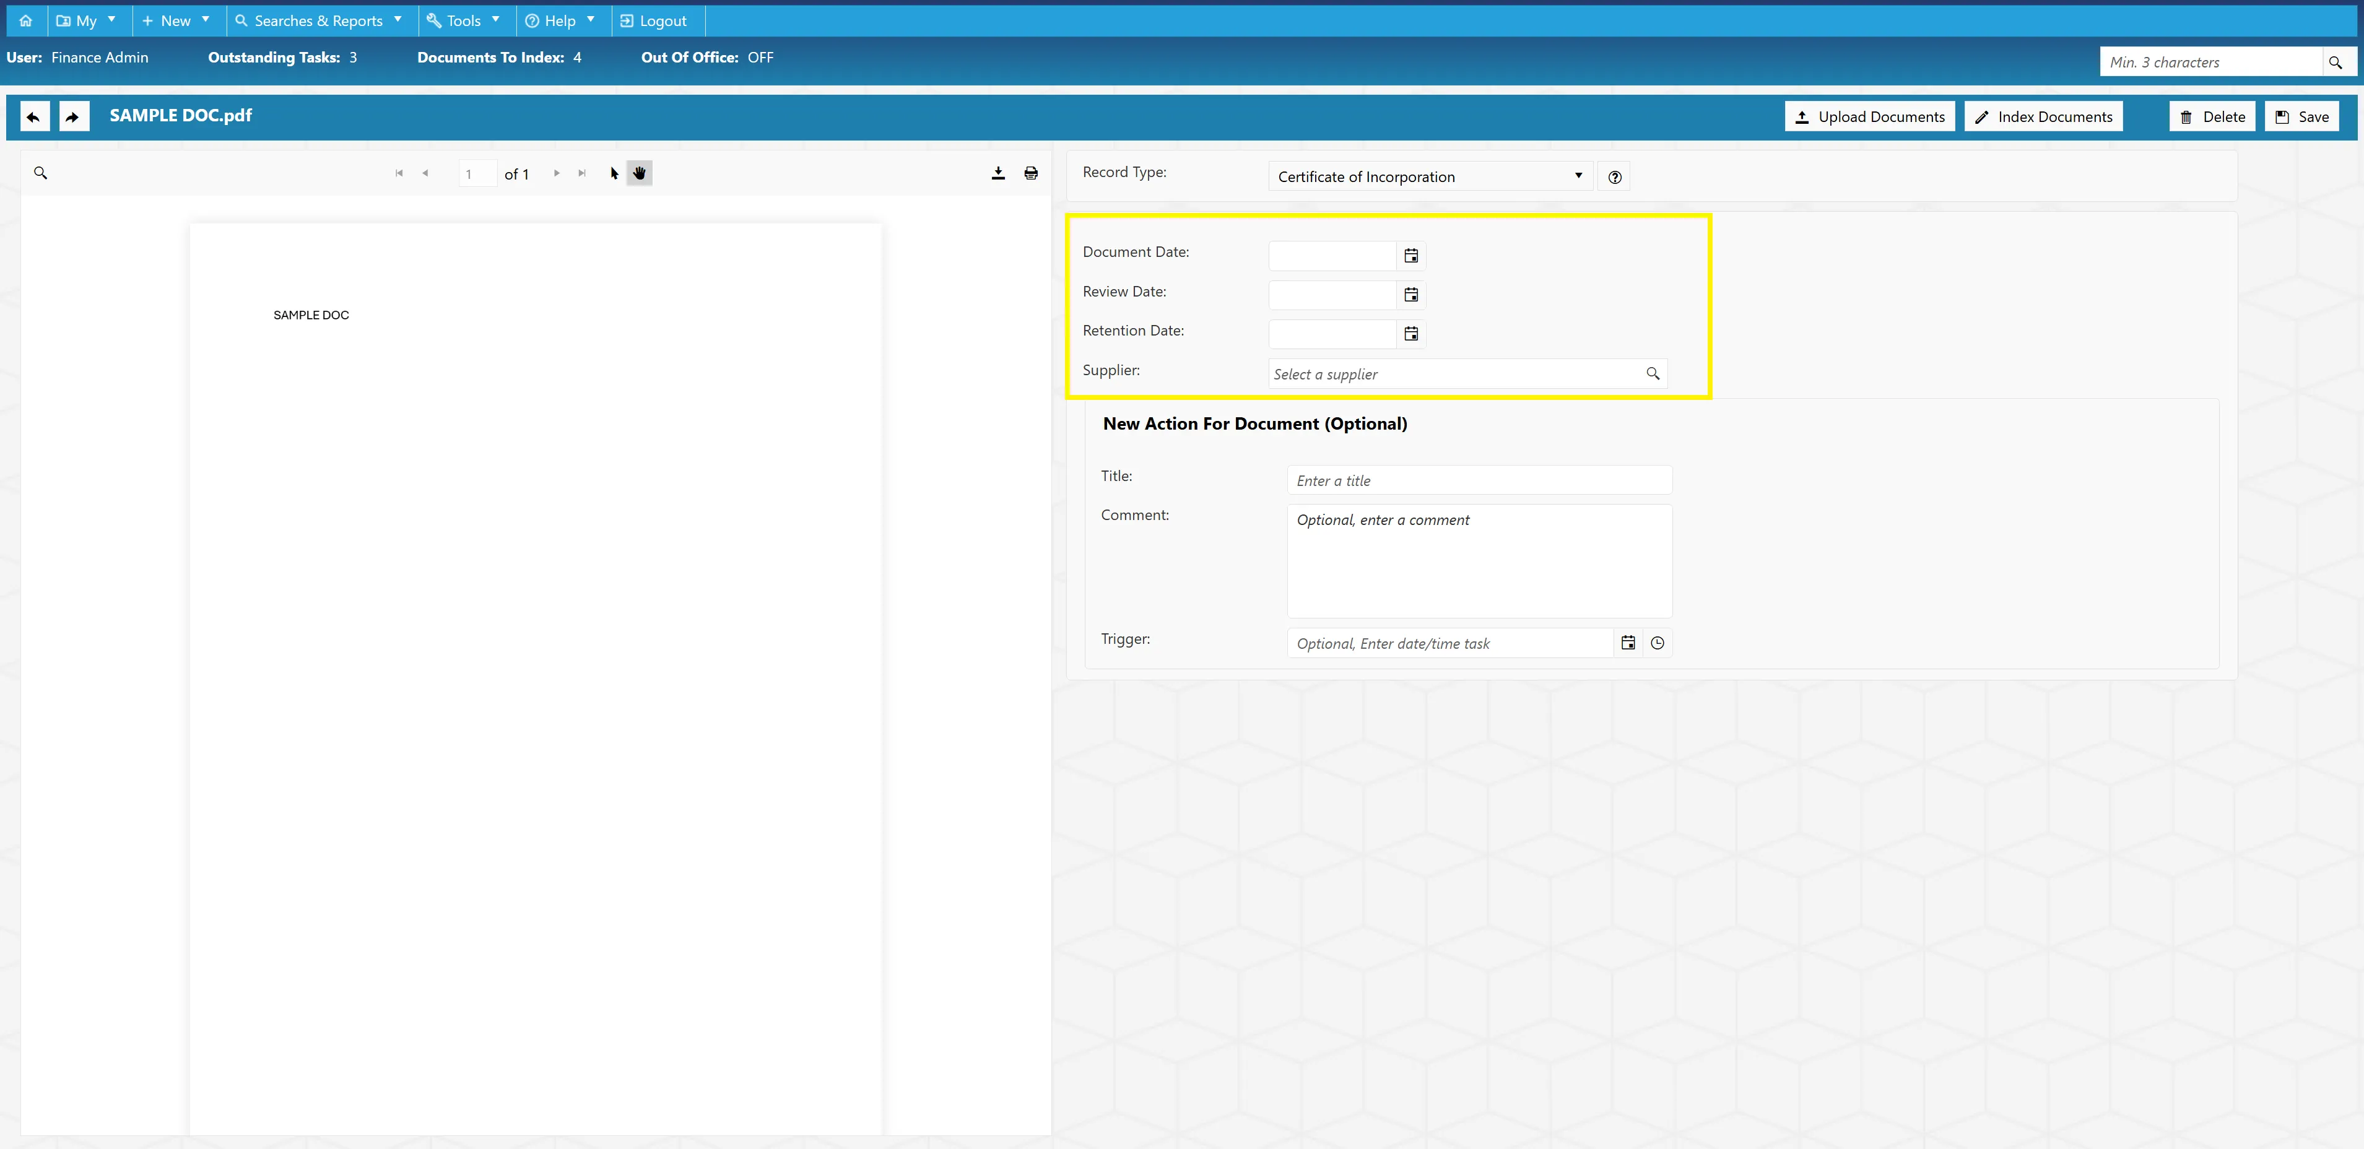
Task: Click the Retention Date input
Action: [1332, 334]
